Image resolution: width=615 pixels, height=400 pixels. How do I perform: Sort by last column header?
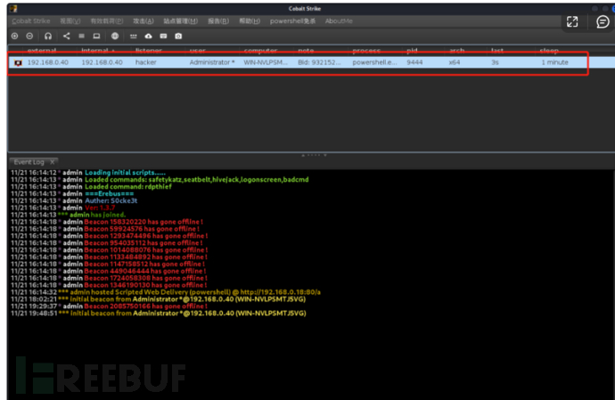[x=497, y=51]
